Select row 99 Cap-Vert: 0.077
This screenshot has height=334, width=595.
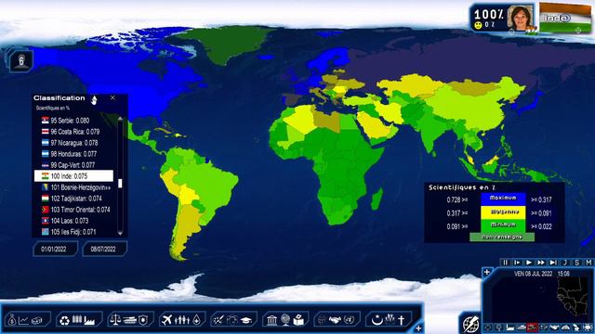tap(73, 165)
